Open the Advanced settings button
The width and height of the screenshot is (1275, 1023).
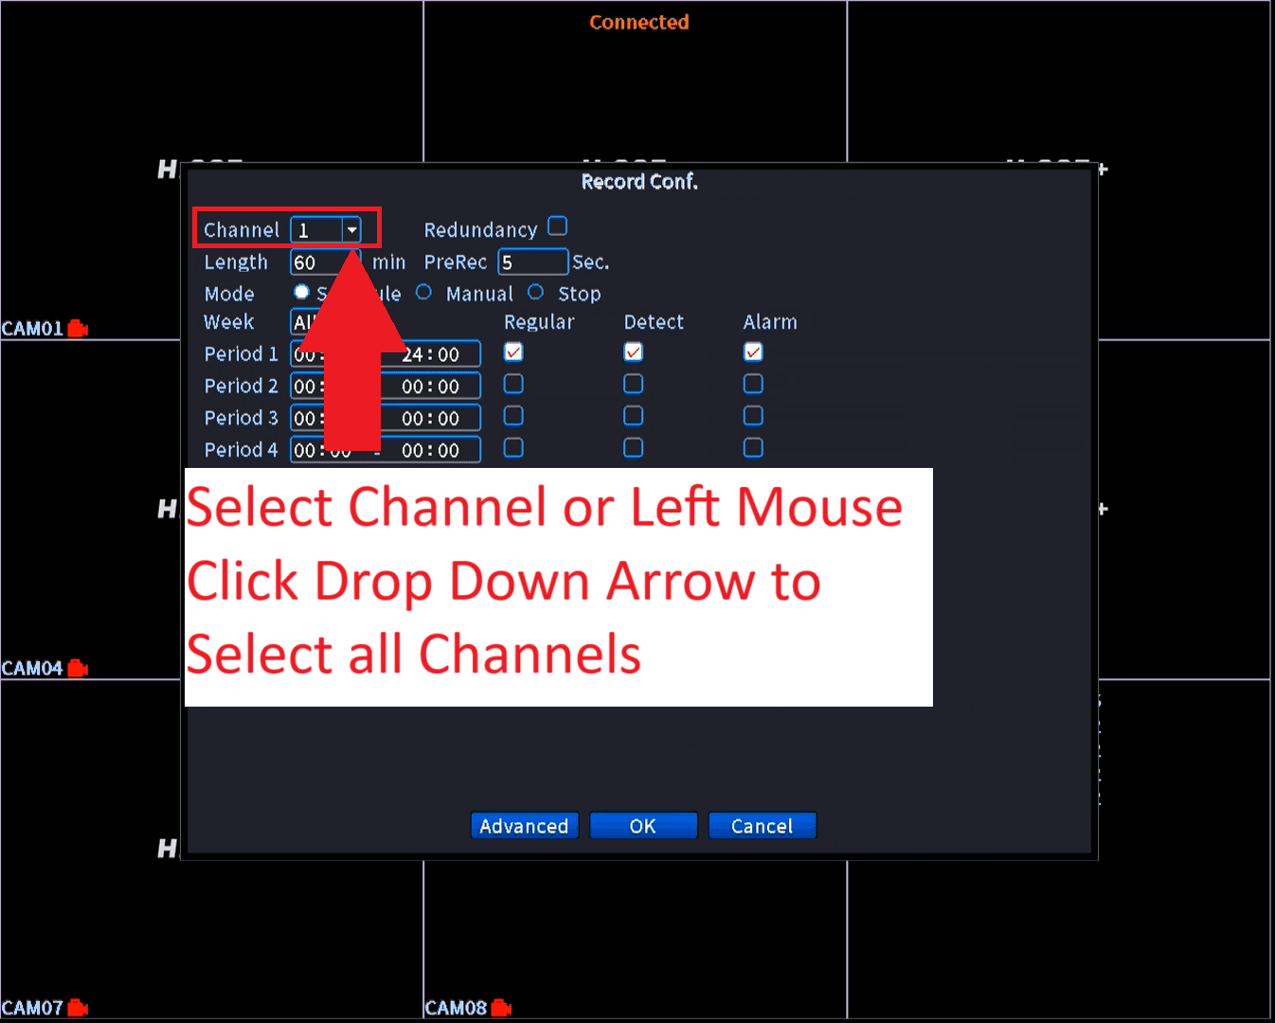pos(525,826)
